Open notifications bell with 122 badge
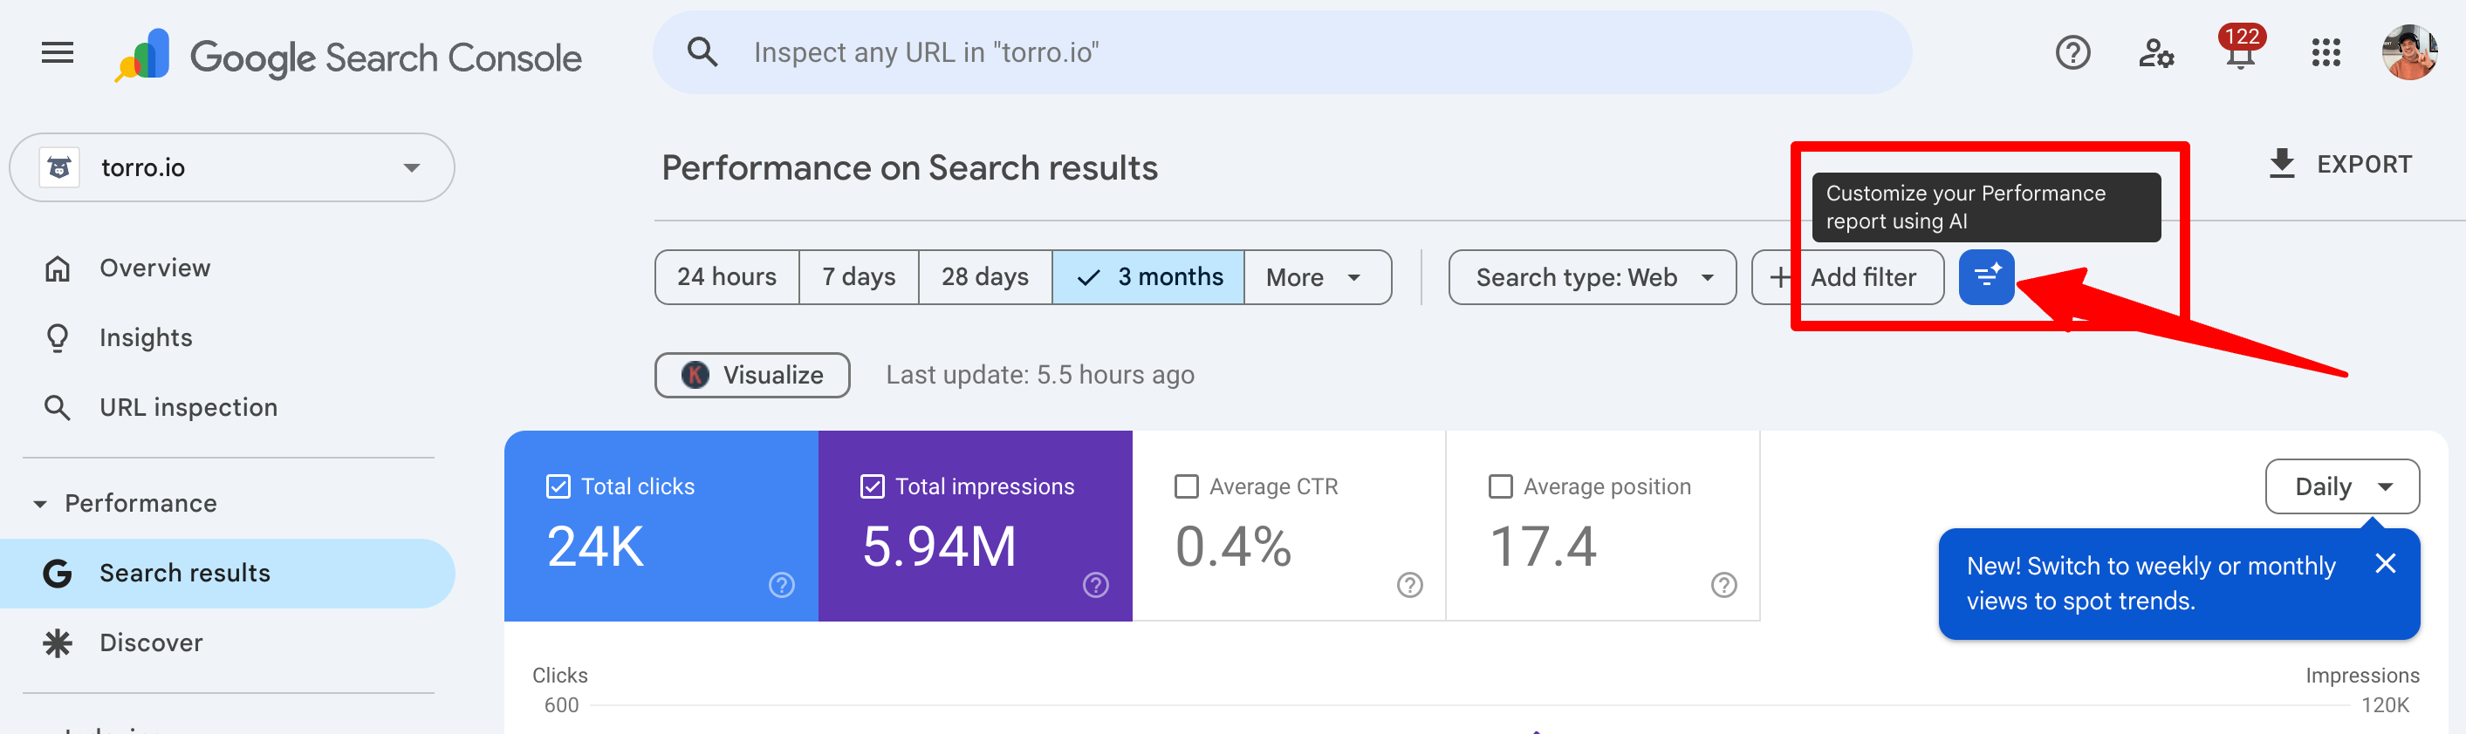2466x734 pixels. pos(2240,49)
